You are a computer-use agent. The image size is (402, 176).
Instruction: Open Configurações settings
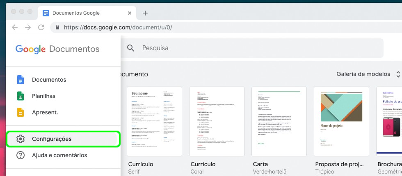tap(63, 139)
